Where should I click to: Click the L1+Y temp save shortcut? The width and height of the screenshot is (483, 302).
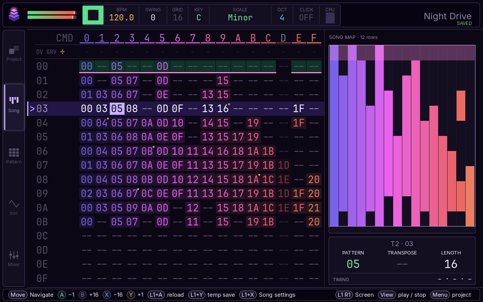[x=211, y=295]
